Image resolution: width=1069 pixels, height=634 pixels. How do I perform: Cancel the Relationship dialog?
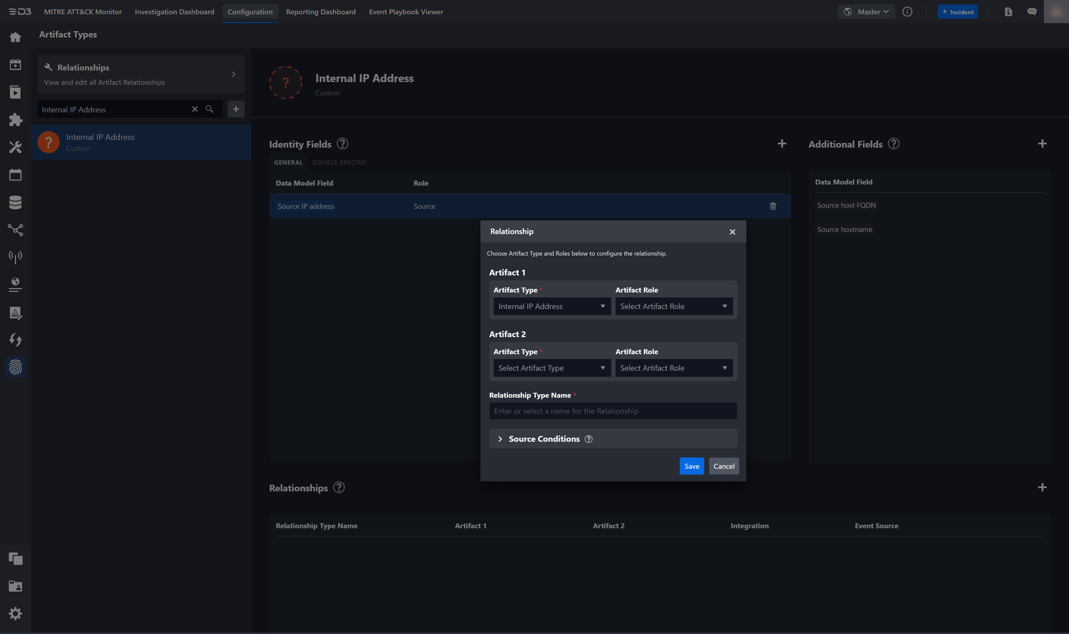pos(724,466)
